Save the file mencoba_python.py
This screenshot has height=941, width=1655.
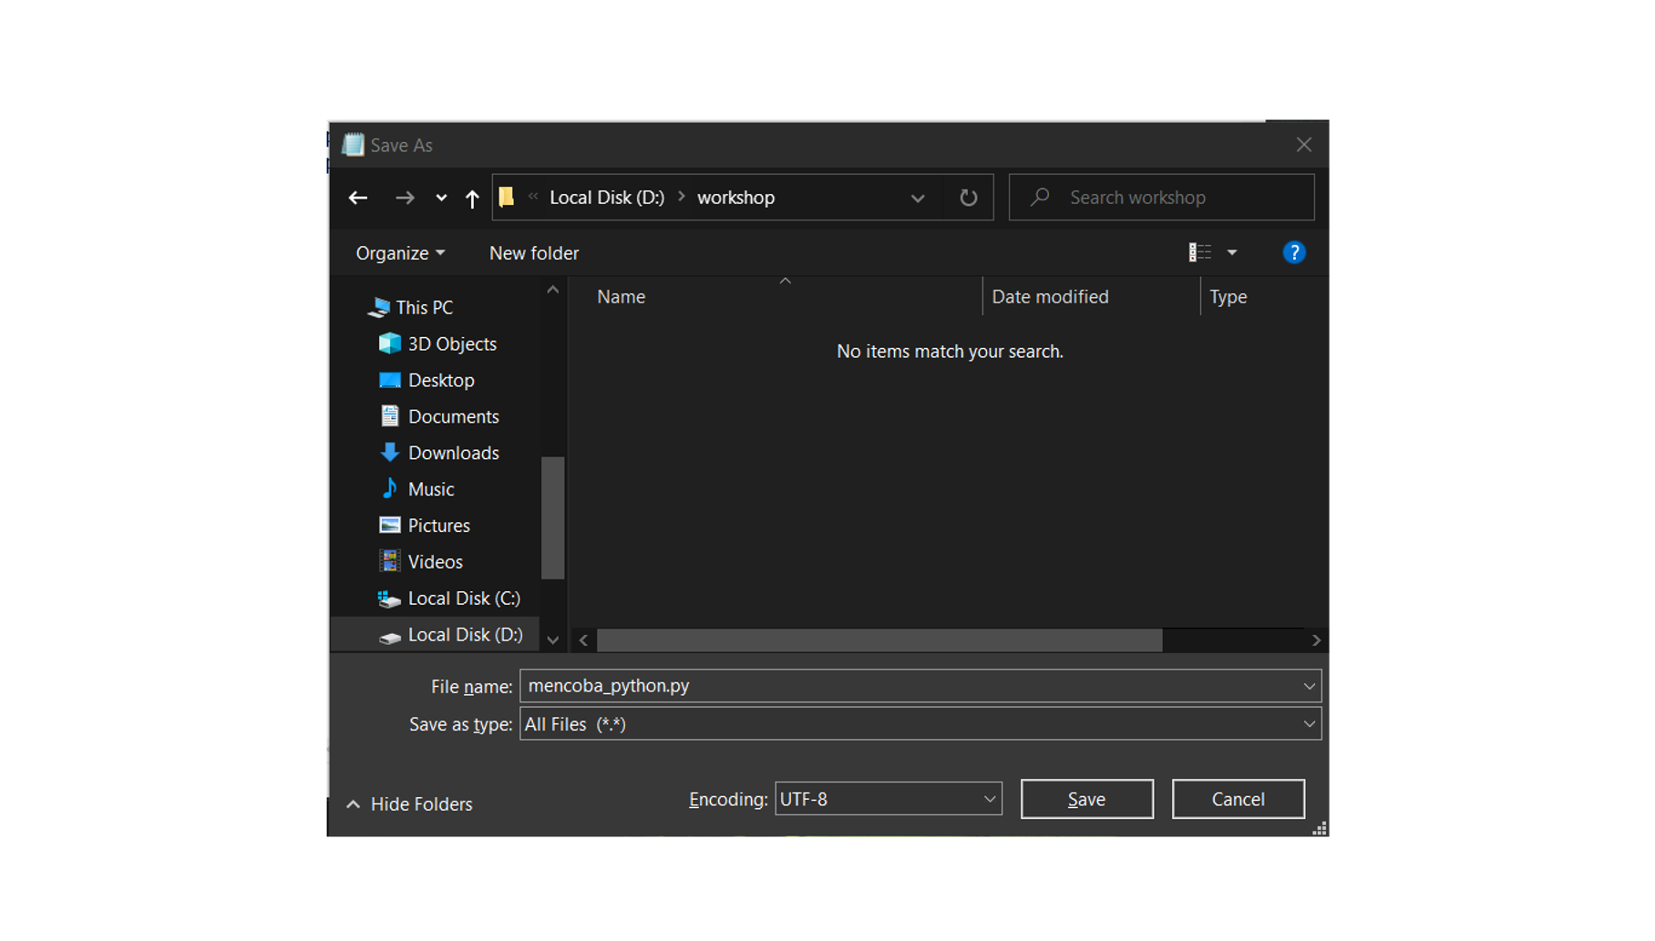click(x=1086, y=799)
